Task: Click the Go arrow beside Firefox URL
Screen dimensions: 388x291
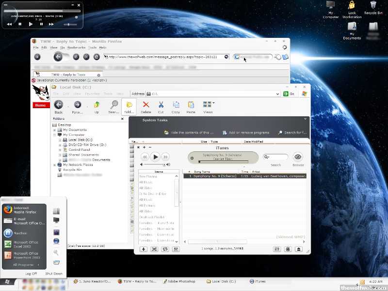Action: [x=226, y=57]
